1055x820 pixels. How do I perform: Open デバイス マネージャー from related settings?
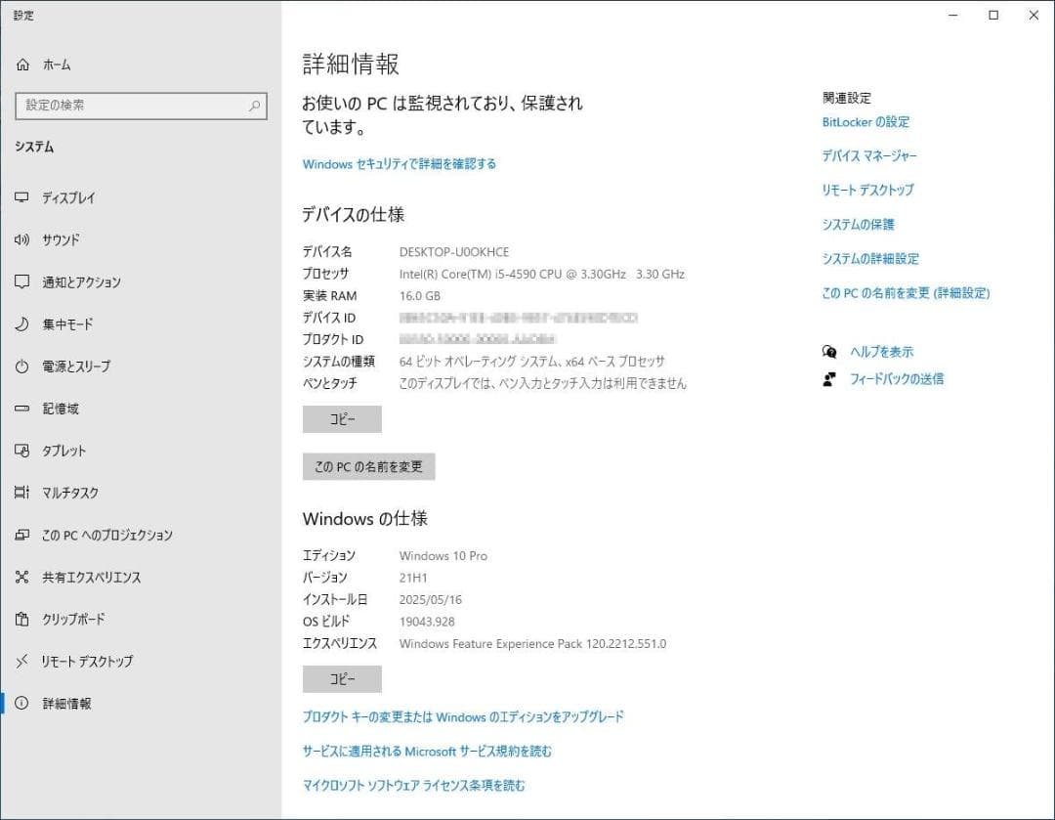pyautogui.click(x=869, y=155)
